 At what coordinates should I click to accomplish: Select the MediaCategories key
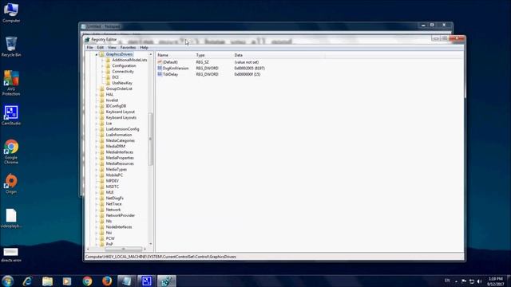coord(120,140)
